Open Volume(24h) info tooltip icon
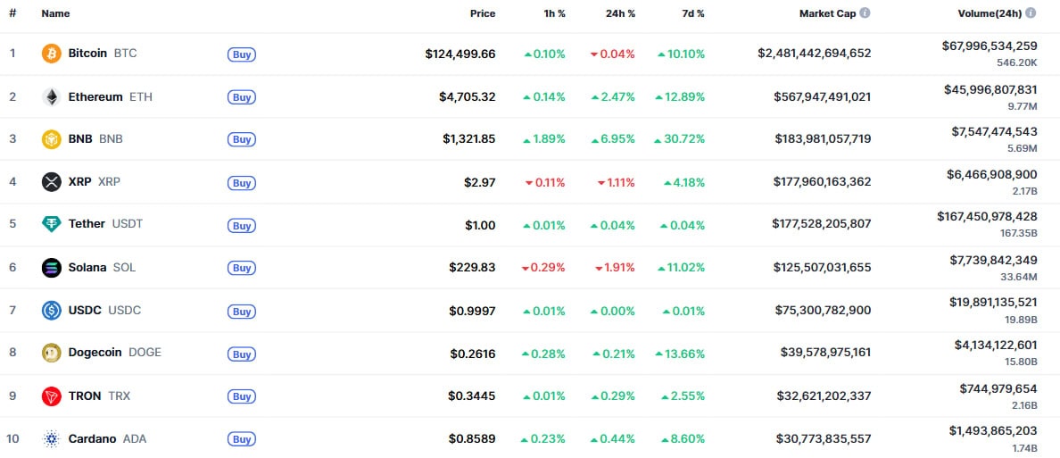Viewport: 1060px width, 458px height. pos(1031,13)
